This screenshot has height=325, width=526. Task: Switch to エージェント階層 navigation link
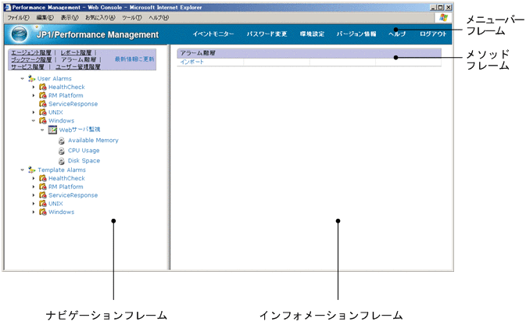(31, 52)
